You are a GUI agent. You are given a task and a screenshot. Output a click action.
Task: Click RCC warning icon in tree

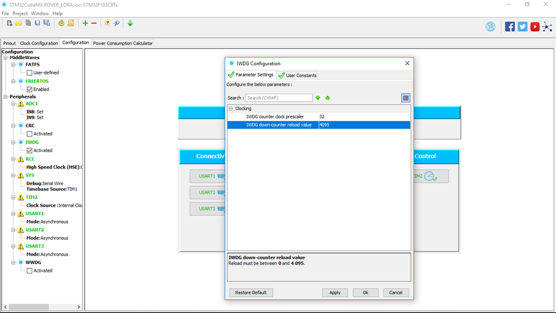tap(21, 159)
